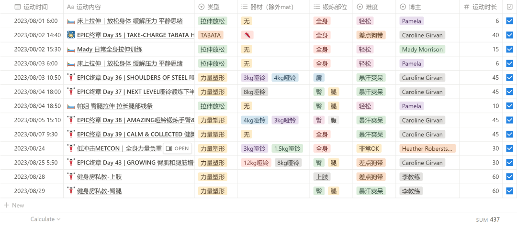The image size is (517, 228).
Task: Click the calendar icon in 运动时间 header
Action: click(x=18, y=7)
